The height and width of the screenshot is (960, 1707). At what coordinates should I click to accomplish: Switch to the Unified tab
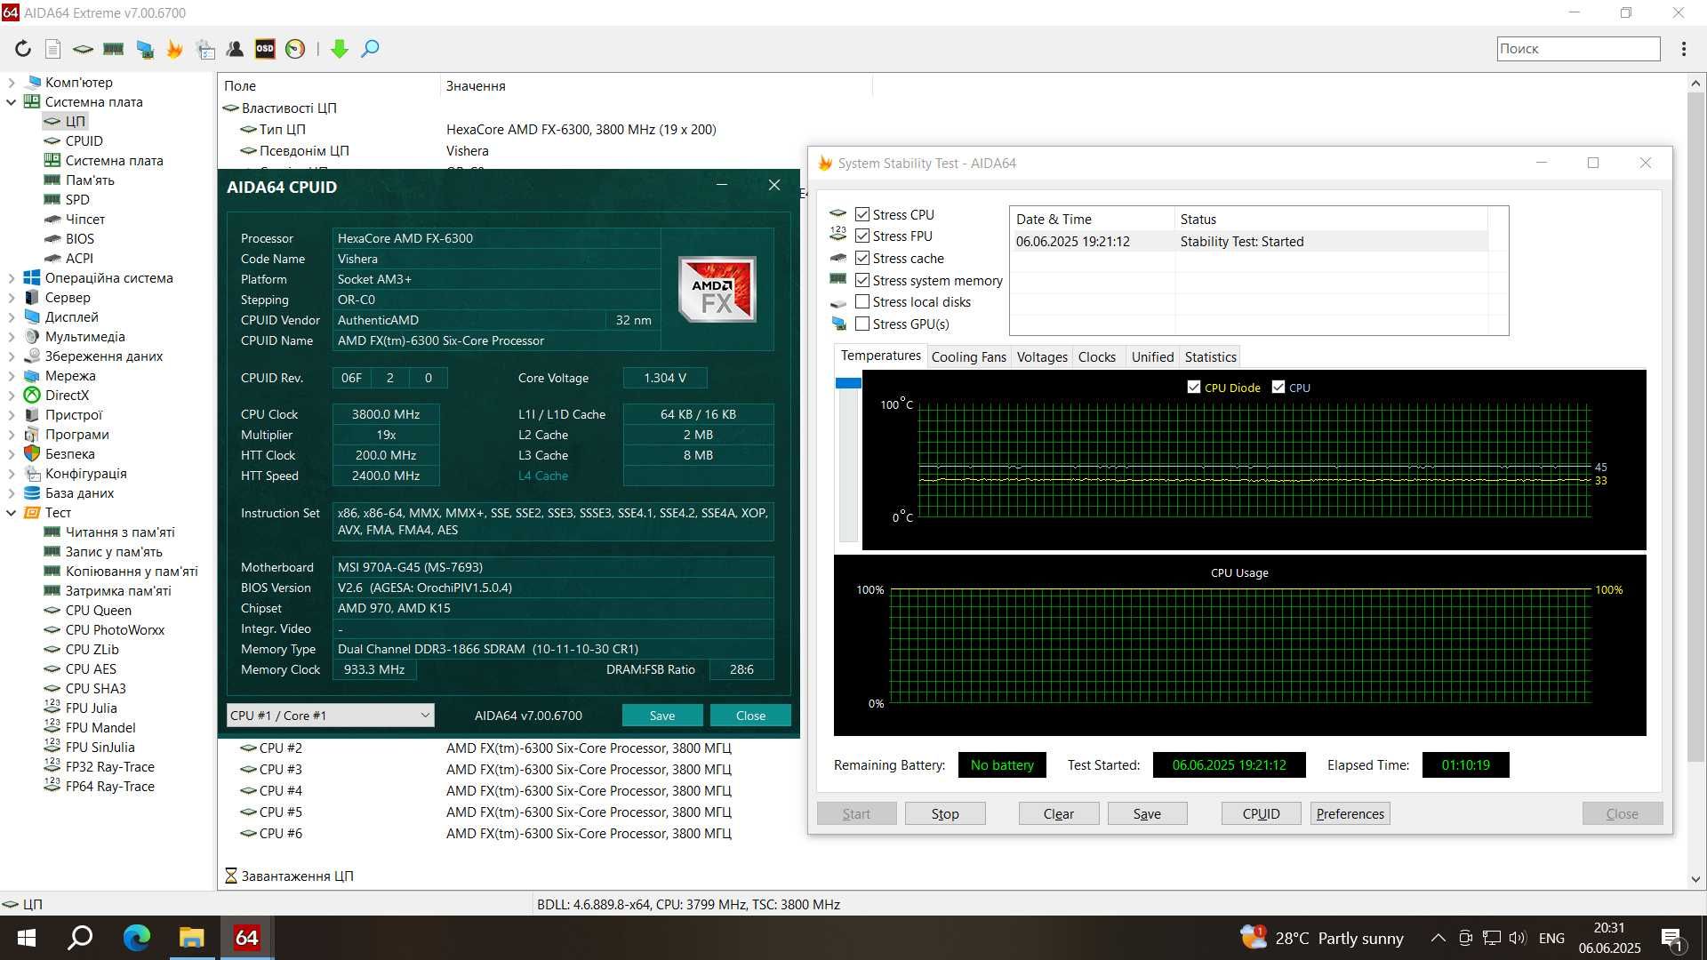pos(1152,356)
